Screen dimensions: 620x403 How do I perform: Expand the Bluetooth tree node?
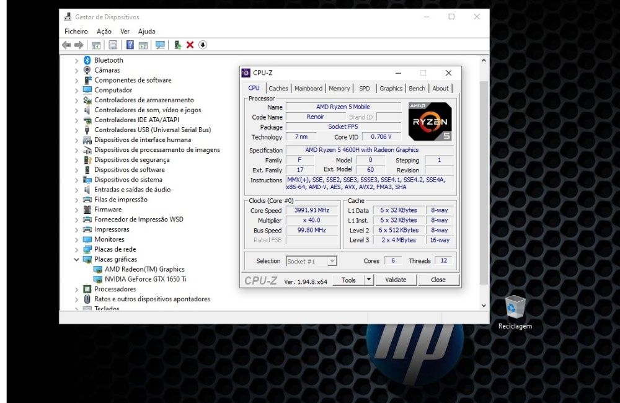(76, 61)
